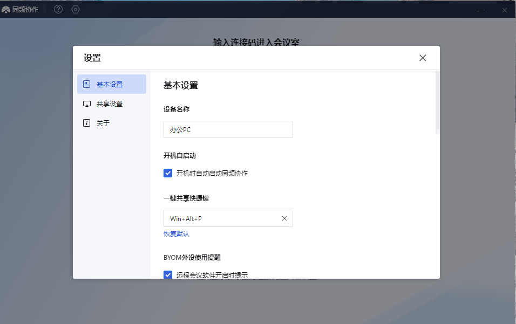This screenshot has height=324, width=516.
Task: Switch to the 共享设置 tab
Action: pyautogui.click(x=110, y=104)
